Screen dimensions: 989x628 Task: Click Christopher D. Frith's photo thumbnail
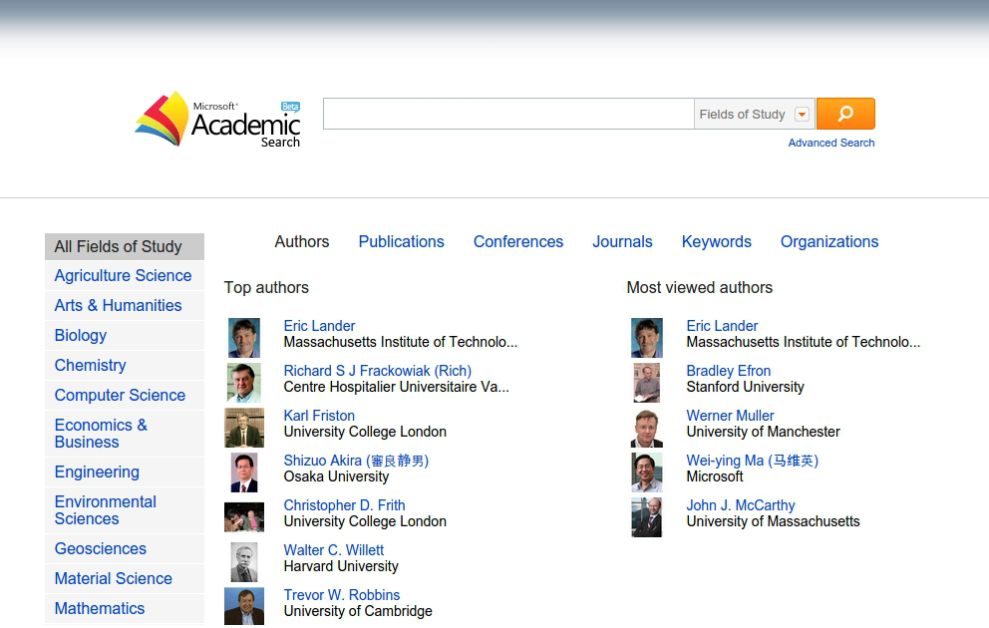(x=244, y=517)
